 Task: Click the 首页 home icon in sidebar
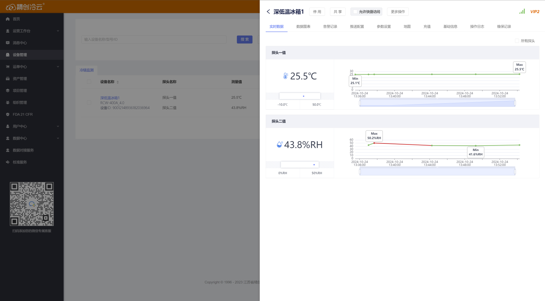(8, 19)
